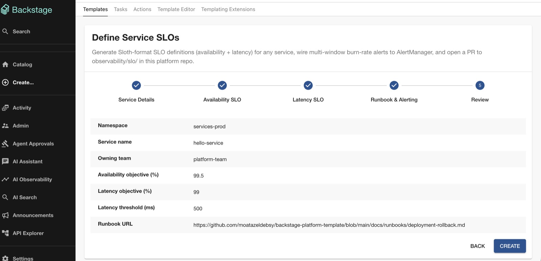Viewport: 541px width, 261px height.
Task: Click the Latency SLO step label
Action: point(308,100)
